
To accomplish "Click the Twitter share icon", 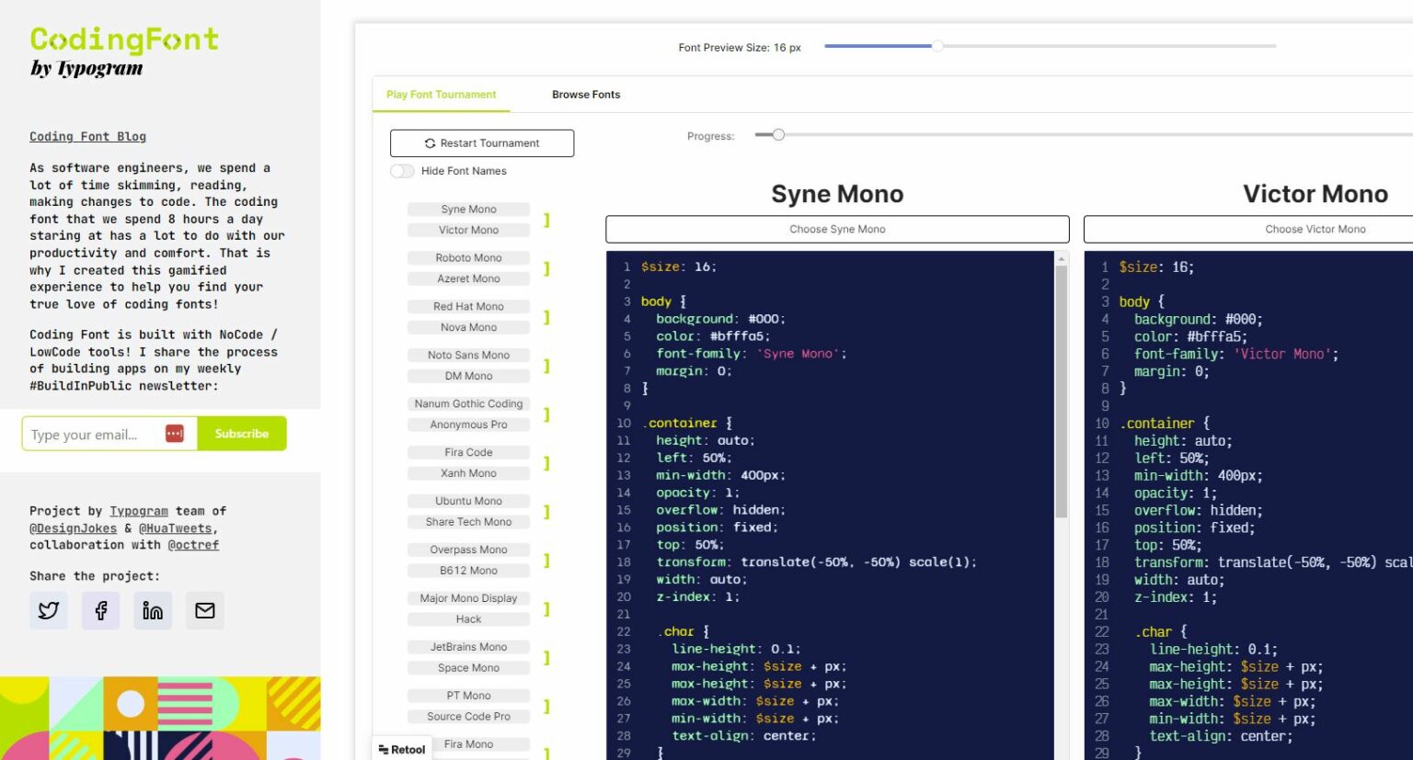I will click(48, 610).
